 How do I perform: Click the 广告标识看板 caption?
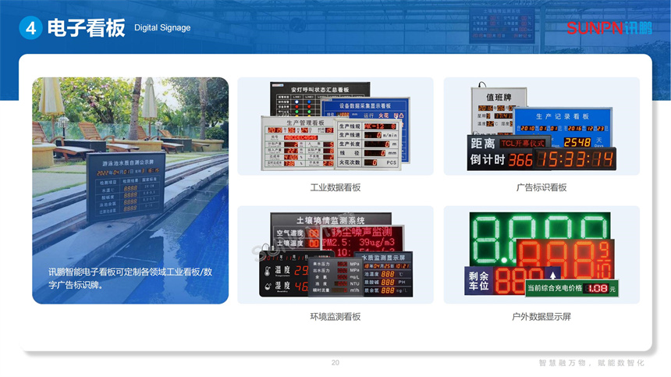point(541,187)
